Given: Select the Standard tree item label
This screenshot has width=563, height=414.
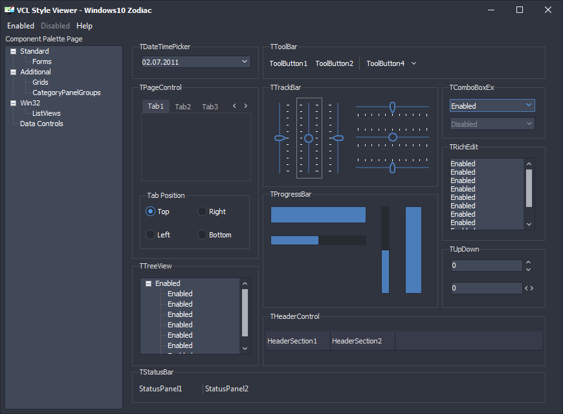Looking at the screenshot, I should (34, 51).
